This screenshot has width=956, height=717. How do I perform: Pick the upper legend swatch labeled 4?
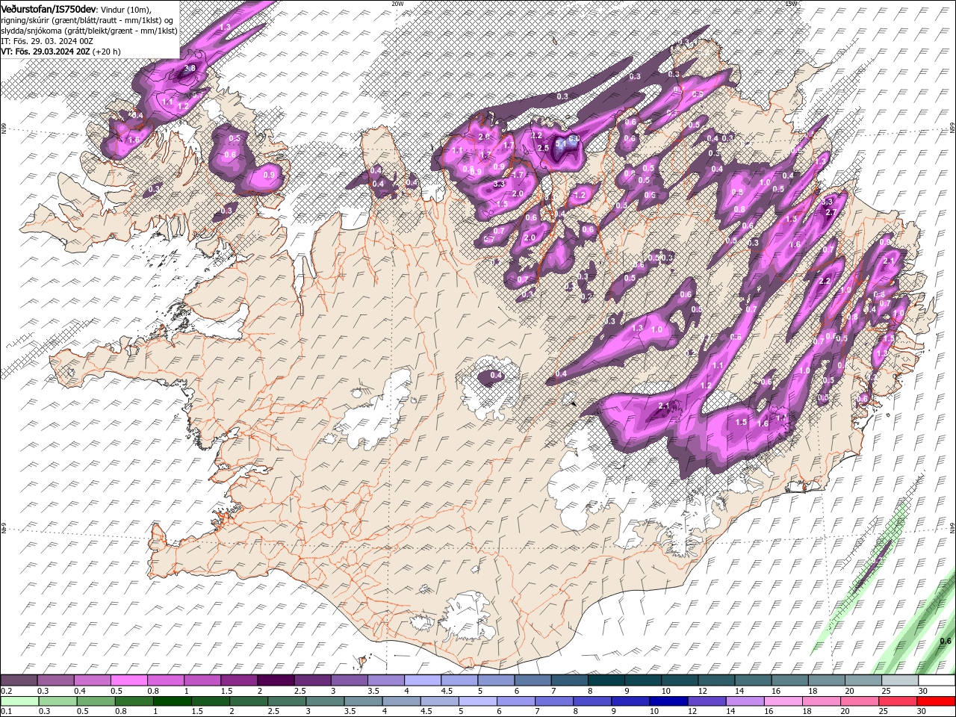422,680
